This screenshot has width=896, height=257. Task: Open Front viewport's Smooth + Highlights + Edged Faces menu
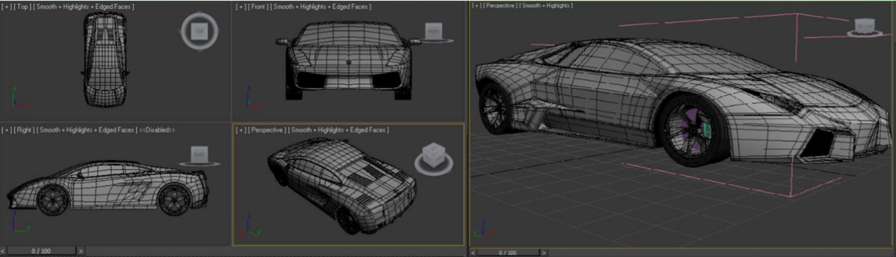320,6
